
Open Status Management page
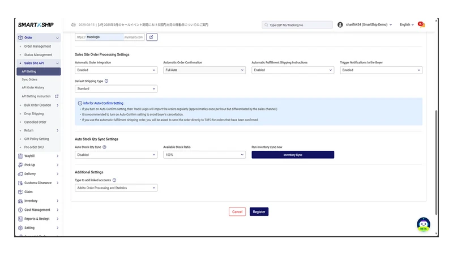pos(38,54)
